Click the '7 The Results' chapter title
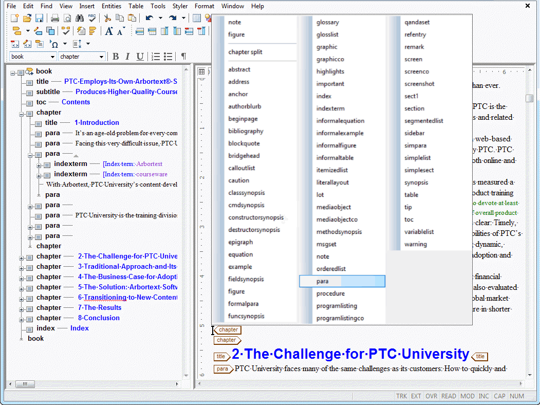The height and width of the screenshot is (405, 540). 100,307
